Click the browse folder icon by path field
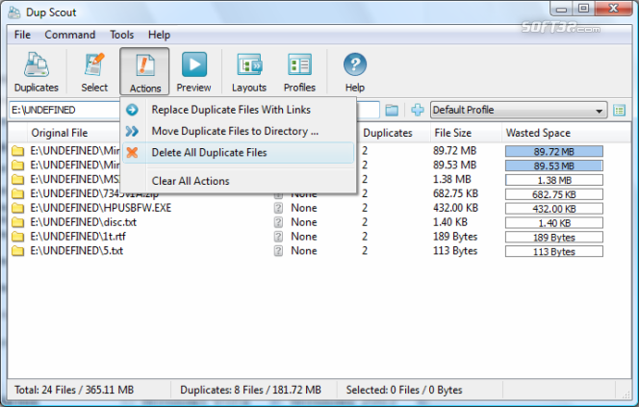 pyautogui.click(x=392, y=110)
